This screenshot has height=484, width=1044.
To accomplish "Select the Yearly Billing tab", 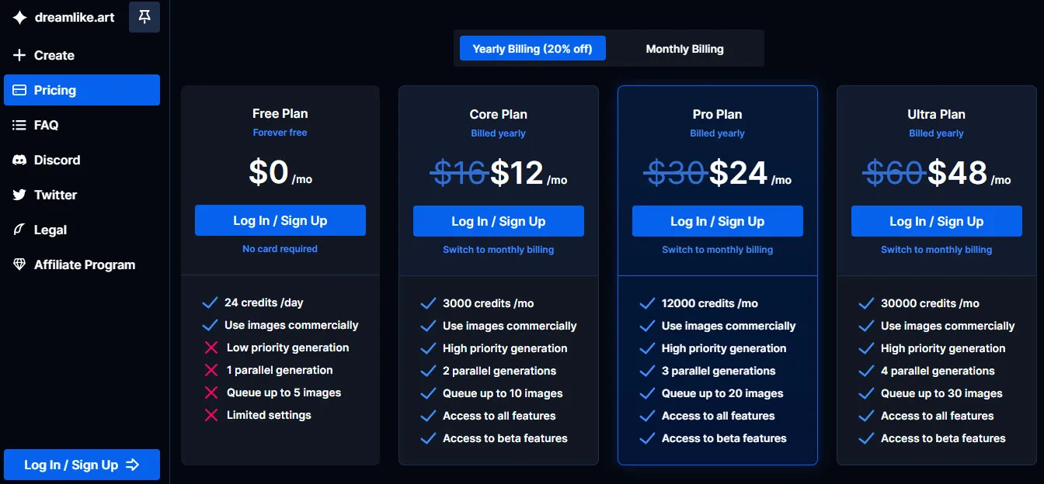I will click(x=532, y=48).
